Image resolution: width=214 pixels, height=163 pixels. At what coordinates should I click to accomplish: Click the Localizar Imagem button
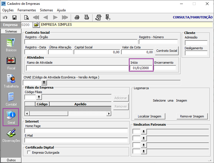click(149, 116)
